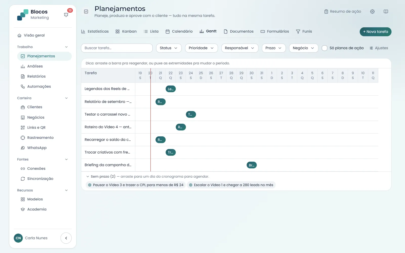Collapse the Fontes section
405x253 pixels.
tap(66, 159)
